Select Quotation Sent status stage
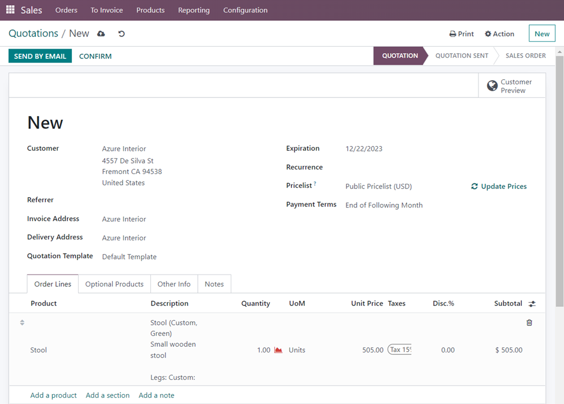Viewport: 564px width, 404px height. click(461, 55)
